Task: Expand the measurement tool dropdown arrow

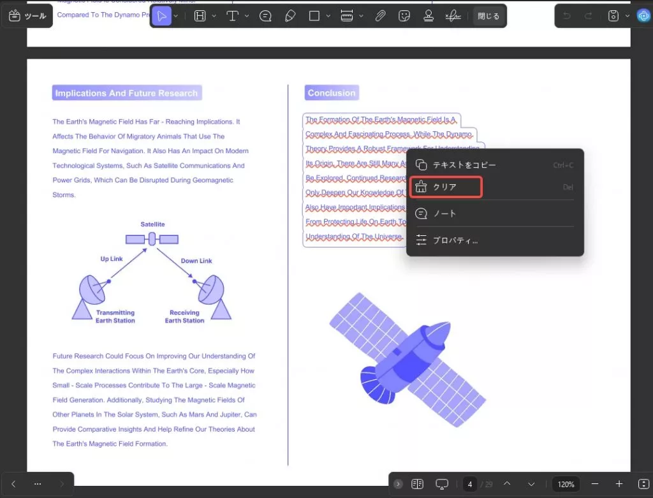Action: [361, 16]
